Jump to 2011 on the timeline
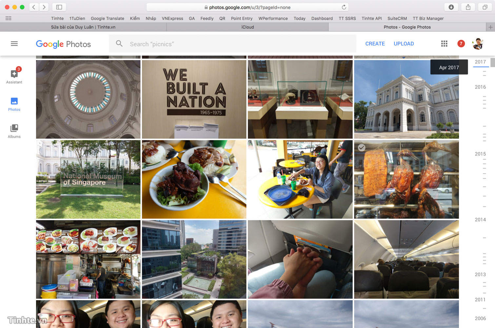This screenshot has width=495, height=328. click(480, 300)
